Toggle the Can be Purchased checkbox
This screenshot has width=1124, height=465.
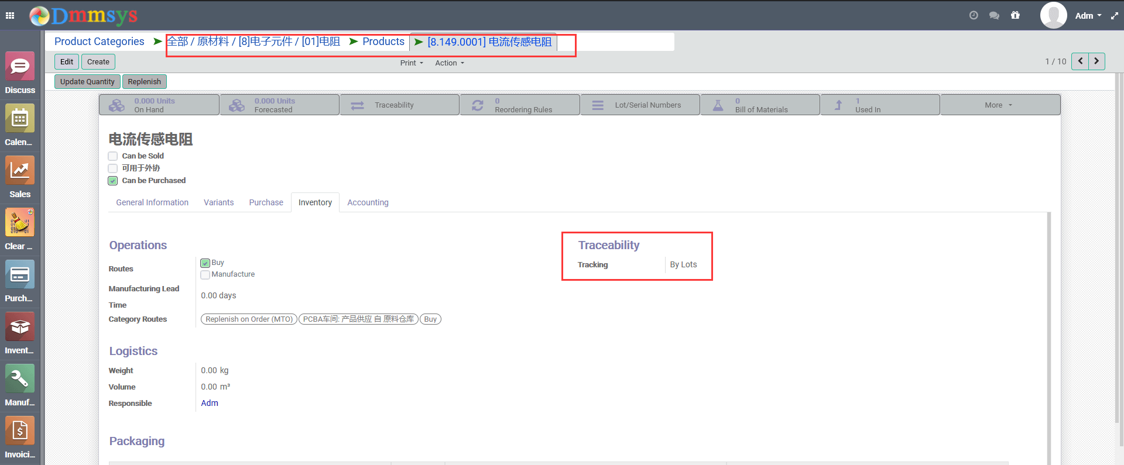[x=113, y=181]
